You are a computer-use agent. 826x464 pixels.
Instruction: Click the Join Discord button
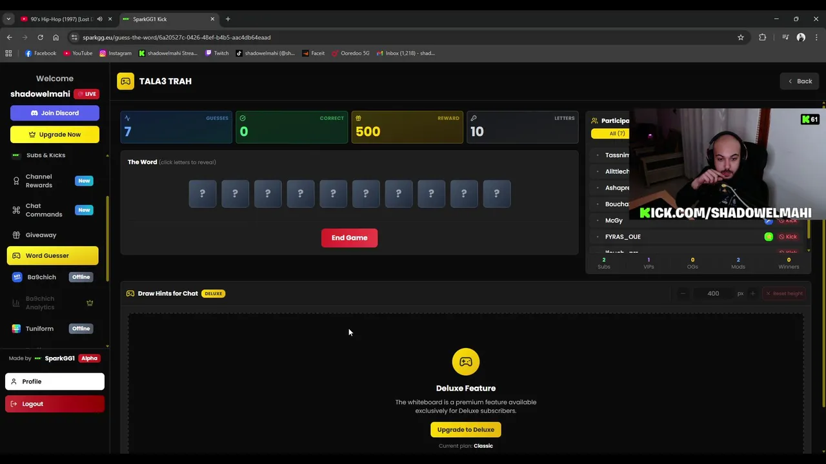coord(55,113)
